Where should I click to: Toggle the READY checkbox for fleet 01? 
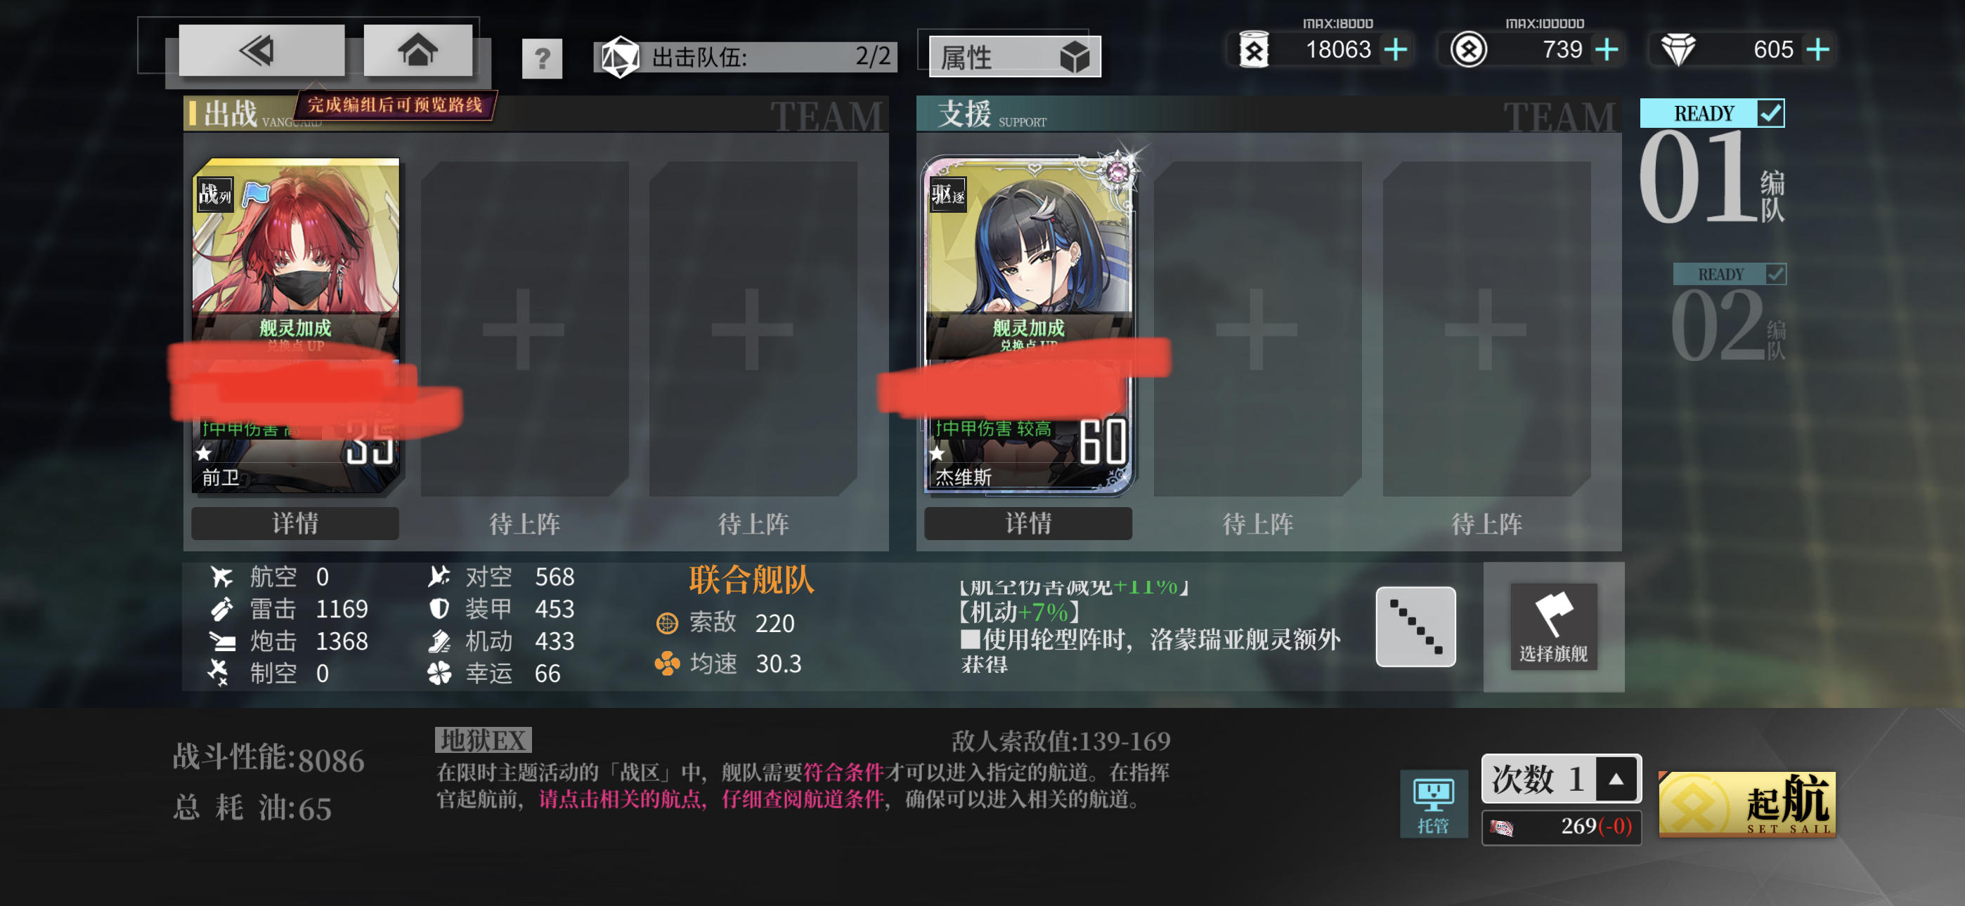1770,114
